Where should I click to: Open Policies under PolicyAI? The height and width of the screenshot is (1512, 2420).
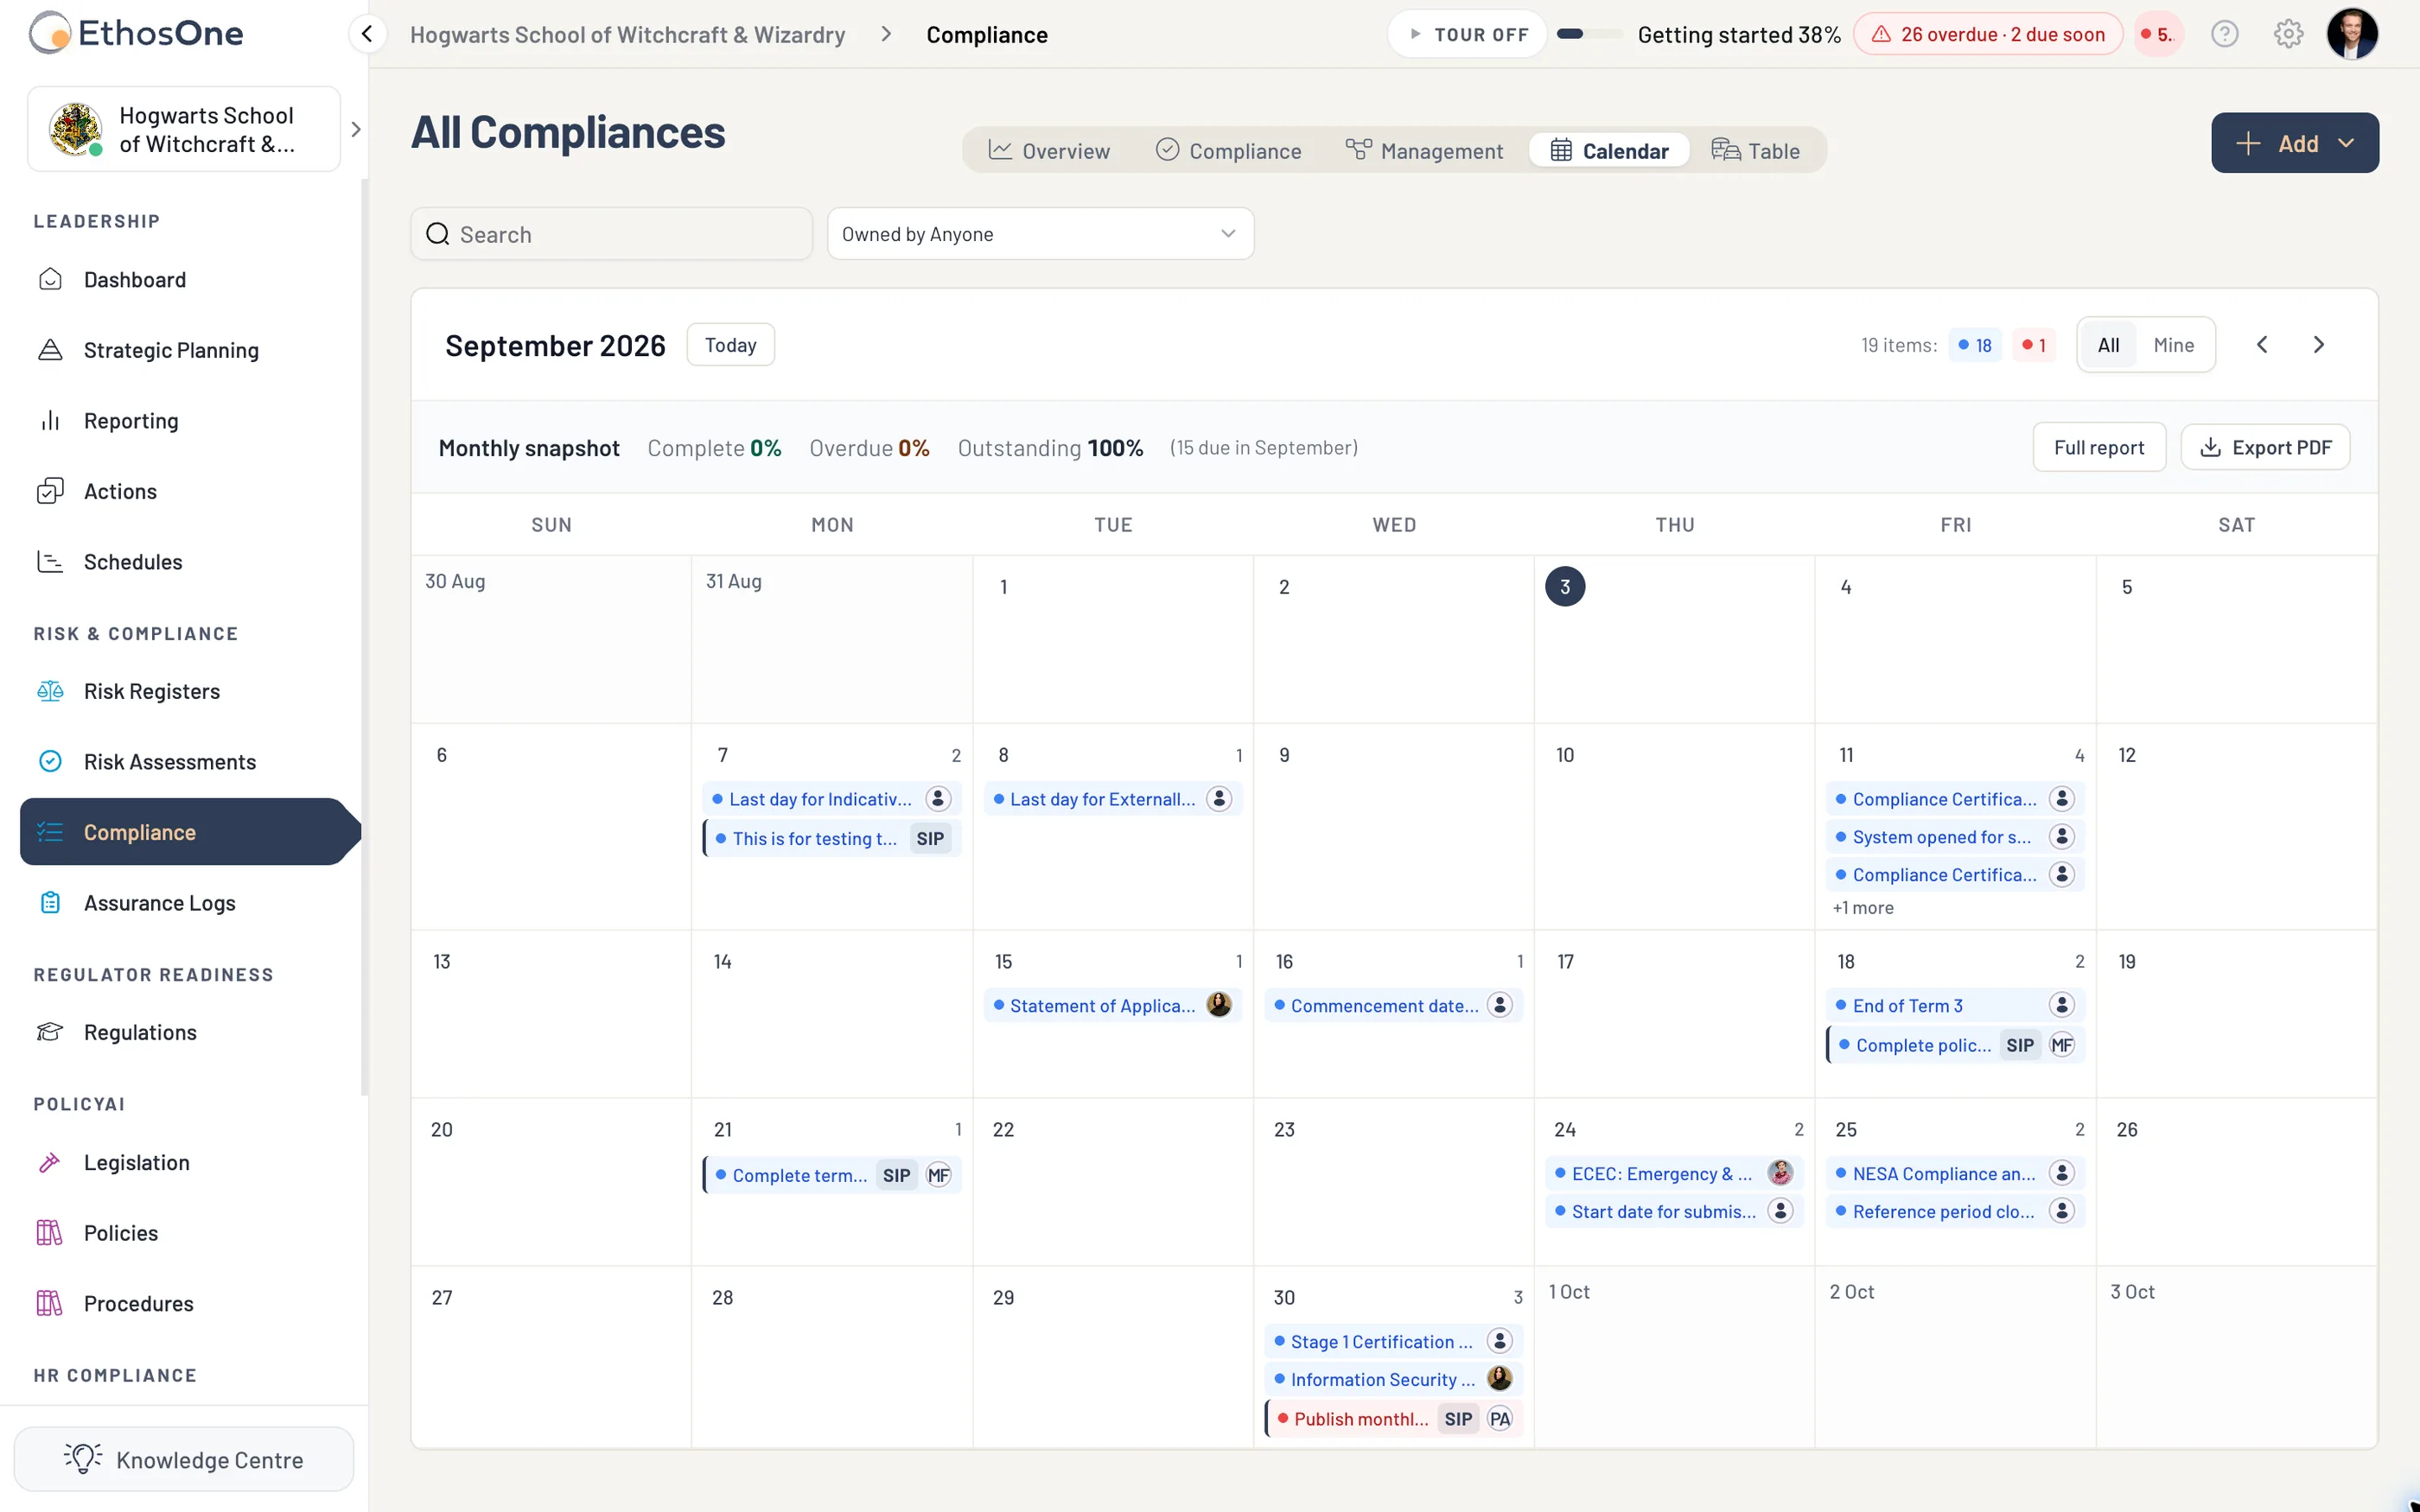120,1233
